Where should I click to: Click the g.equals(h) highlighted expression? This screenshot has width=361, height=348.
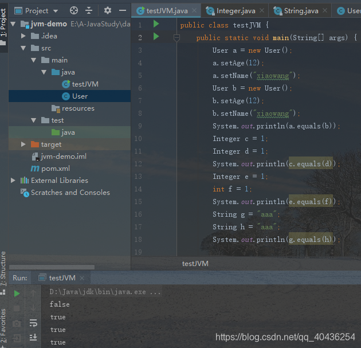311,239
